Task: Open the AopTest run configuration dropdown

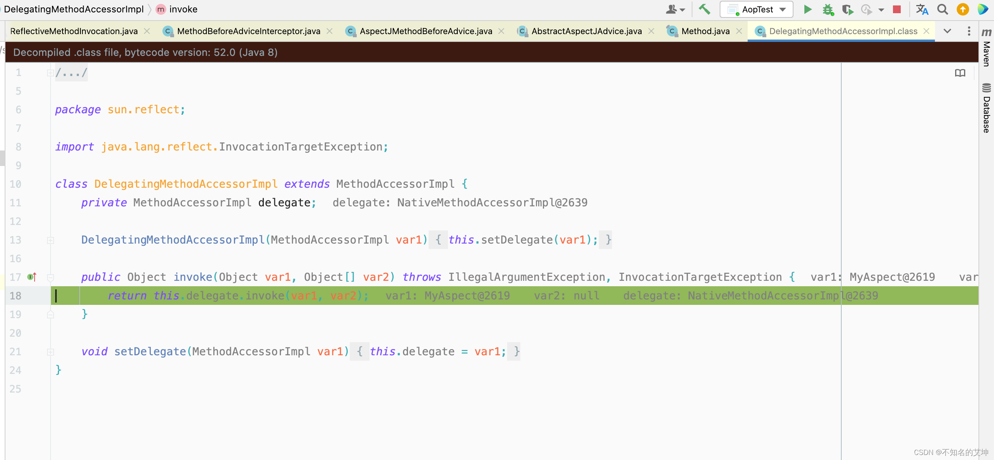Action: (x=756, y=9)
